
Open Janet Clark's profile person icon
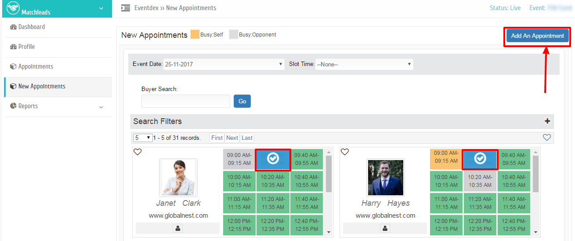(177, 228)
